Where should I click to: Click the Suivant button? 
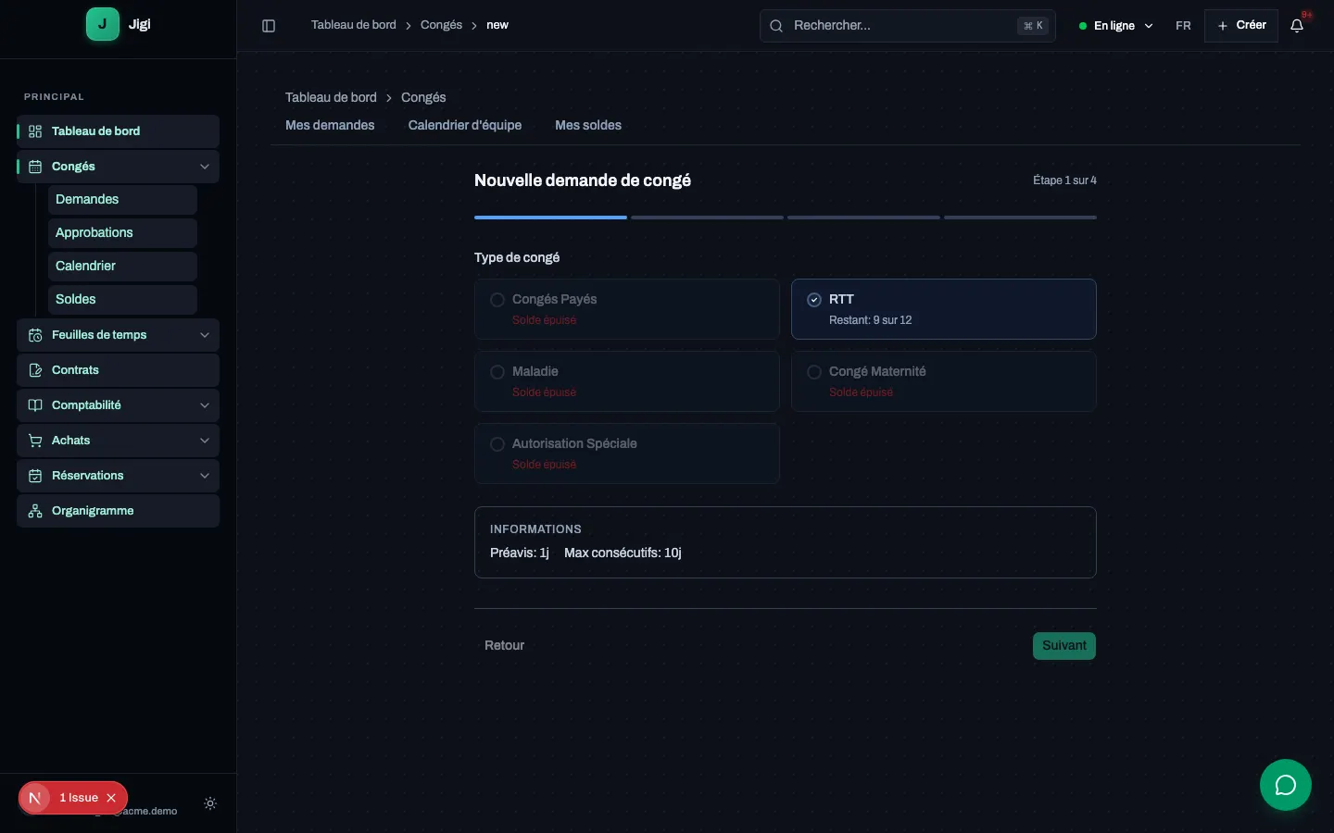pos(1064,646)
